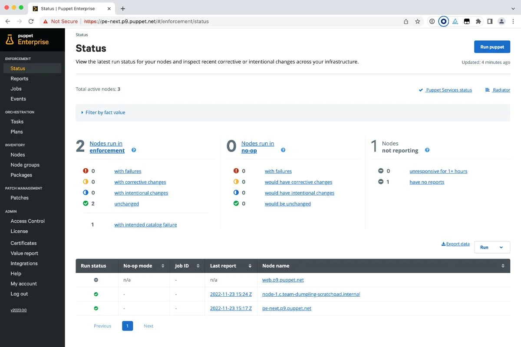Reload the page via the refresh icon
The height and width of the screenshot is (347, 521).
(30, 21)
